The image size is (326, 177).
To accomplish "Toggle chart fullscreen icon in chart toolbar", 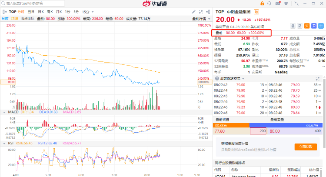I will [201, 12].
